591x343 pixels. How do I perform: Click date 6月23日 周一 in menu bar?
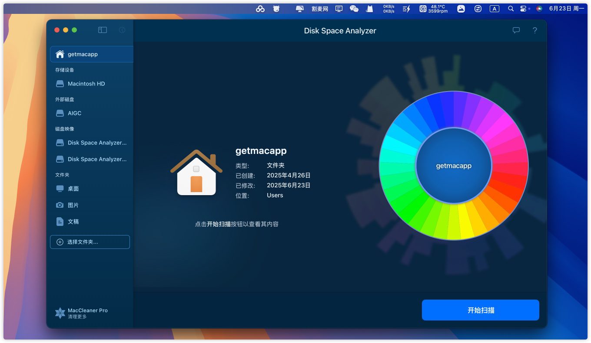pos(566,9)
